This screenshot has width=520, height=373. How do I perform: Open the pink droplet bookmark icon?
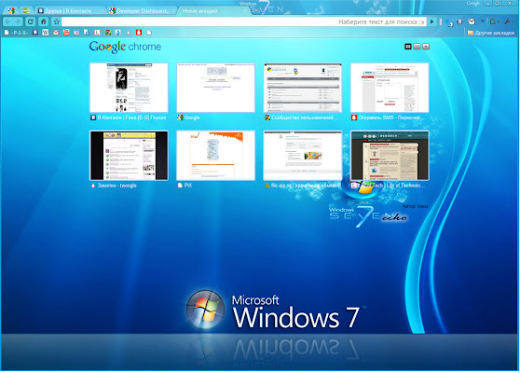[x=129, y=33]
